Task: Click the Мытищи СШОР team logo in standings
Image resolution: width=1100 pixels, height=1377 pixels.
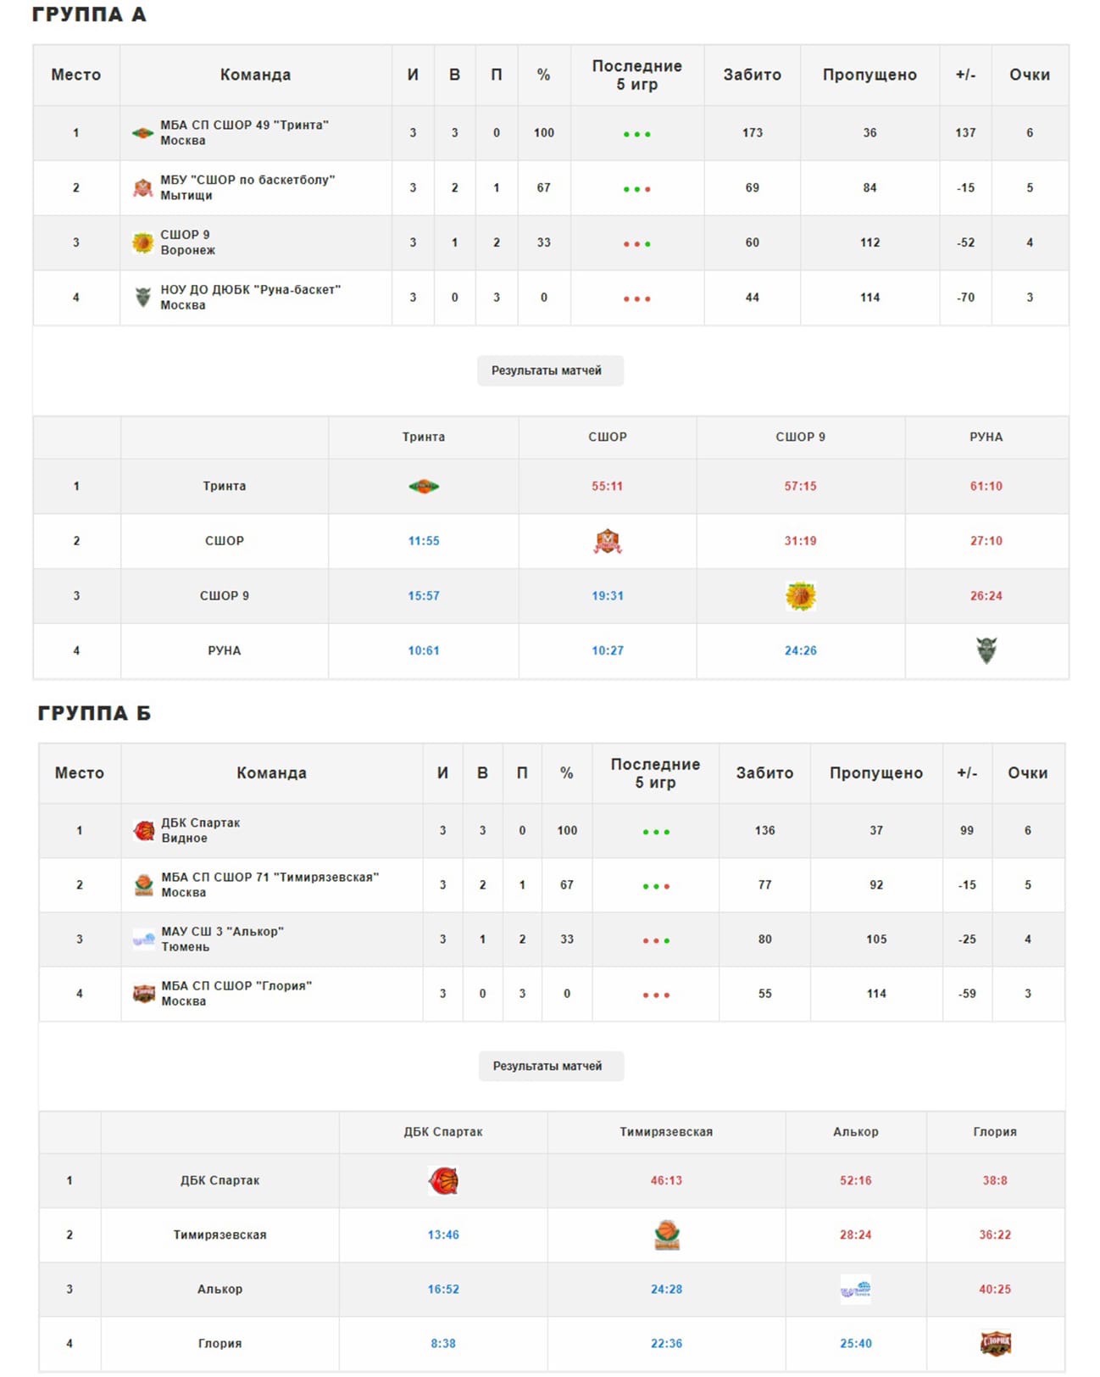Action: [x=143, y=187]
